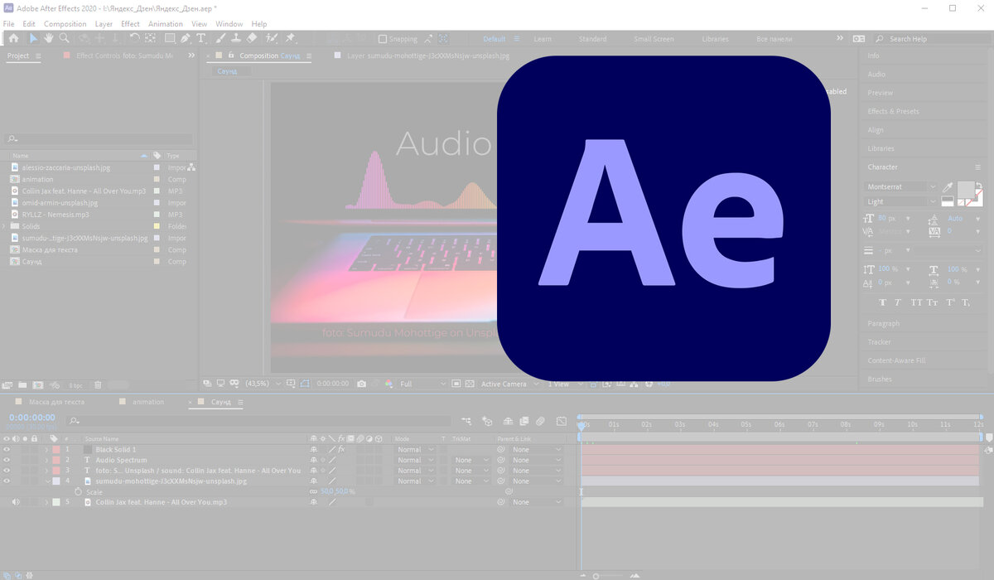
Task: Click the red label swatch of Audio Spectrum layer
Action: tap(56, 460)
